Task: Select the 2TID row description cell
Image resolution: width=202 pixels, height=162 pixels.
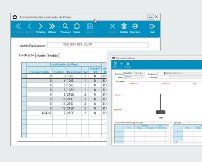Action: click(x=74, y=104)
